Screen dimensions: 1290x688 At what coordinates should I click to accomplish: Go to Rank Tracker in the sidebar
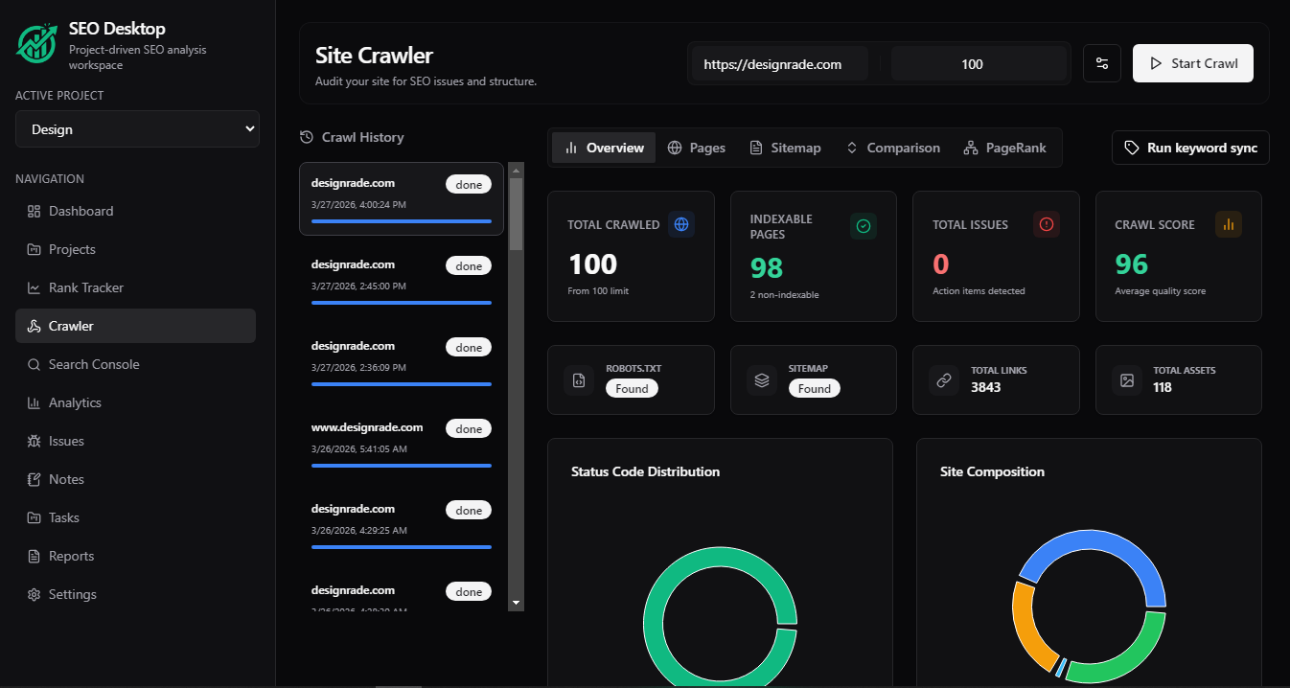point(135,287)
